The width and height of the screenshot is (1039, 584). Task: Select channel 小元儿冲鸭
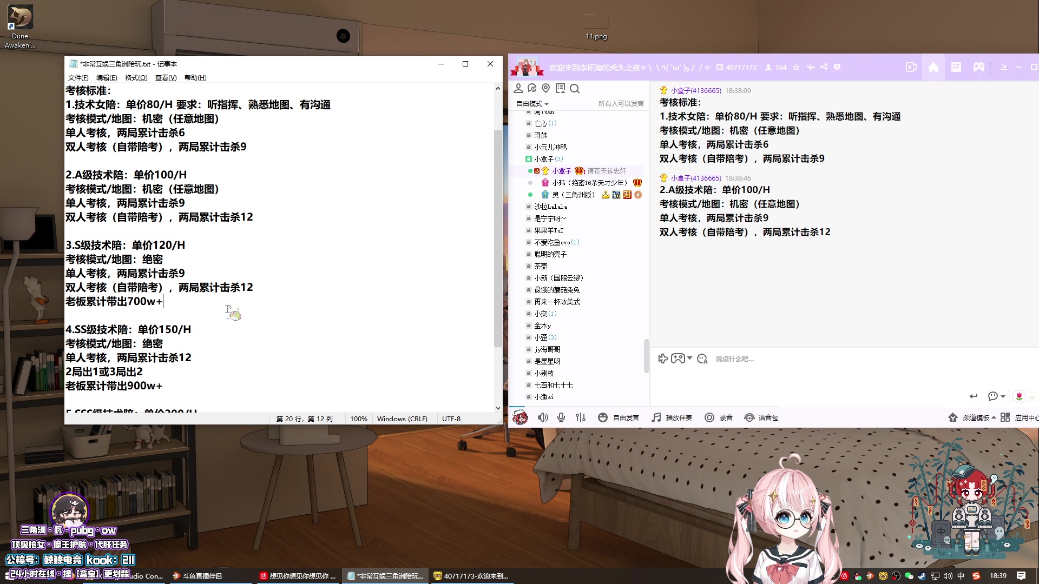pyautogui.click(x=550, y=147)
